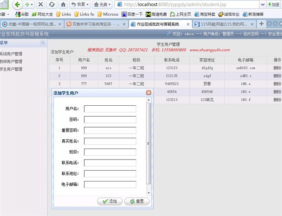Open the 无痕 incognito dropdown
The width and height of the screenshot is (282, 216).
[x=102, y=4]
